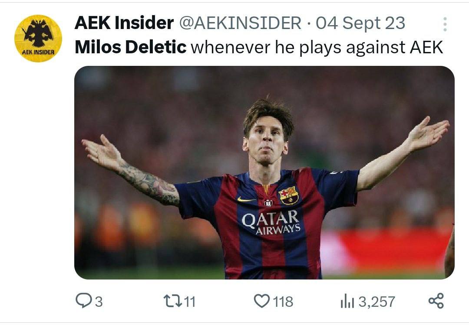Click the share icon on the tweet
Viewport: 469px width, 325px height.
click(436, 301)
